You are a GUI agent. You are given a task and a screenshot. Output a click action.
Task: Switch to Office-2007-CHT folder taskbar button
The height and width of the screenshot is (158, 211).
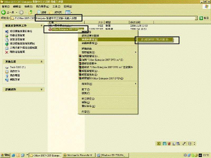tap(45, 155)
